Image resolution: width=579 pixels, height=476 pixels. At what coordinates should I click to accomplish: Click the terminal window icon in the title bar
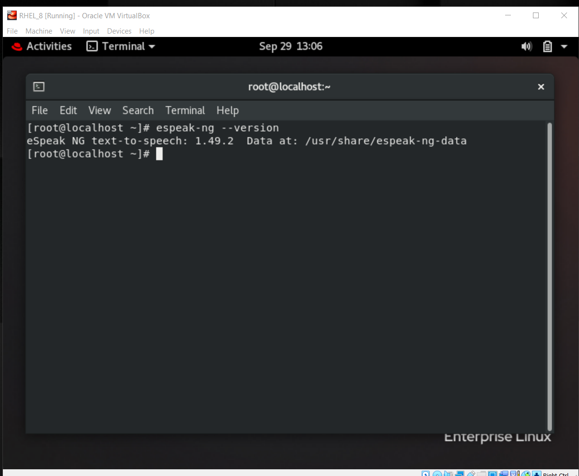[x=38, y=86]
